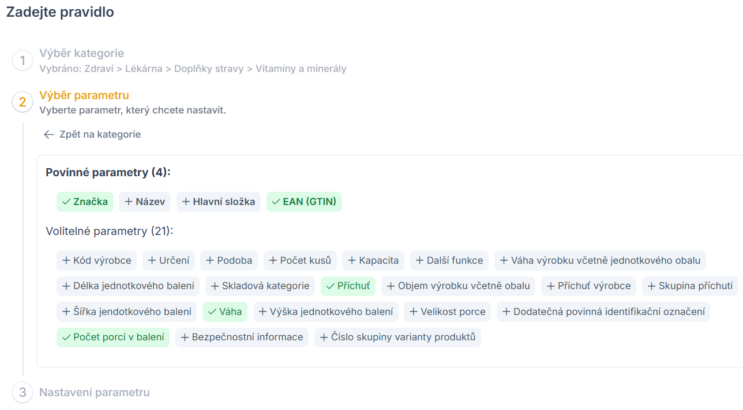Click the plus icon on Kapacita chip

(x=352, y=260)
